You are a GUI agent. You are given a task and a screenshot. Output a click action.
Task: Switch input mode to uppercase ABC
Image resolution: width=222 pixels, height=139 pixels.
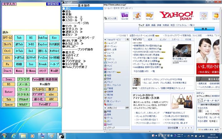click(x=52, y=99)
